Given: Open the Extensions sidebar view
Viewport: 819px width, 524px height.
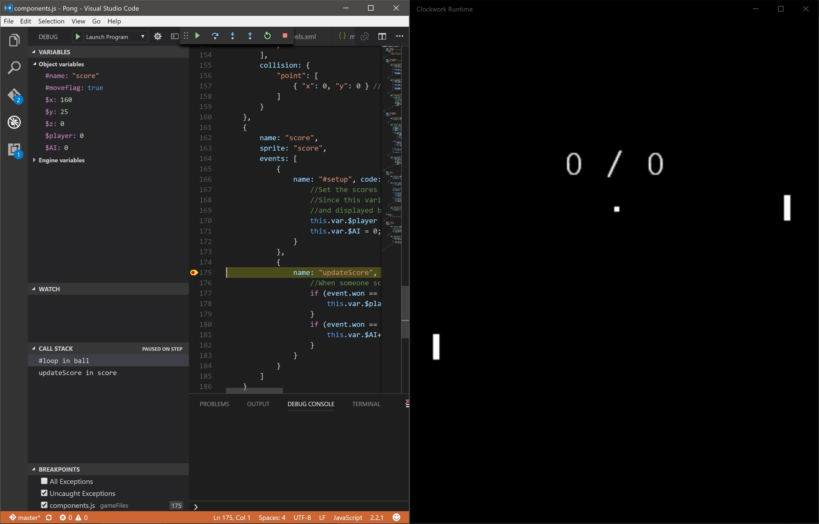Looking at the screenshot, I should [14, 149].
